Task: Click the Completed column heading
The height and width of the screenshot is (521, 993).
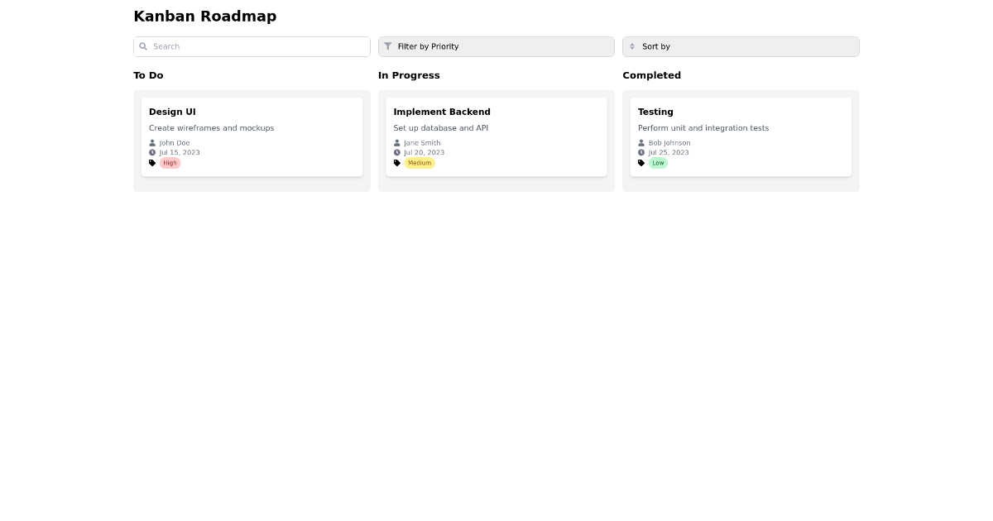Action: (x=651, y=75)
